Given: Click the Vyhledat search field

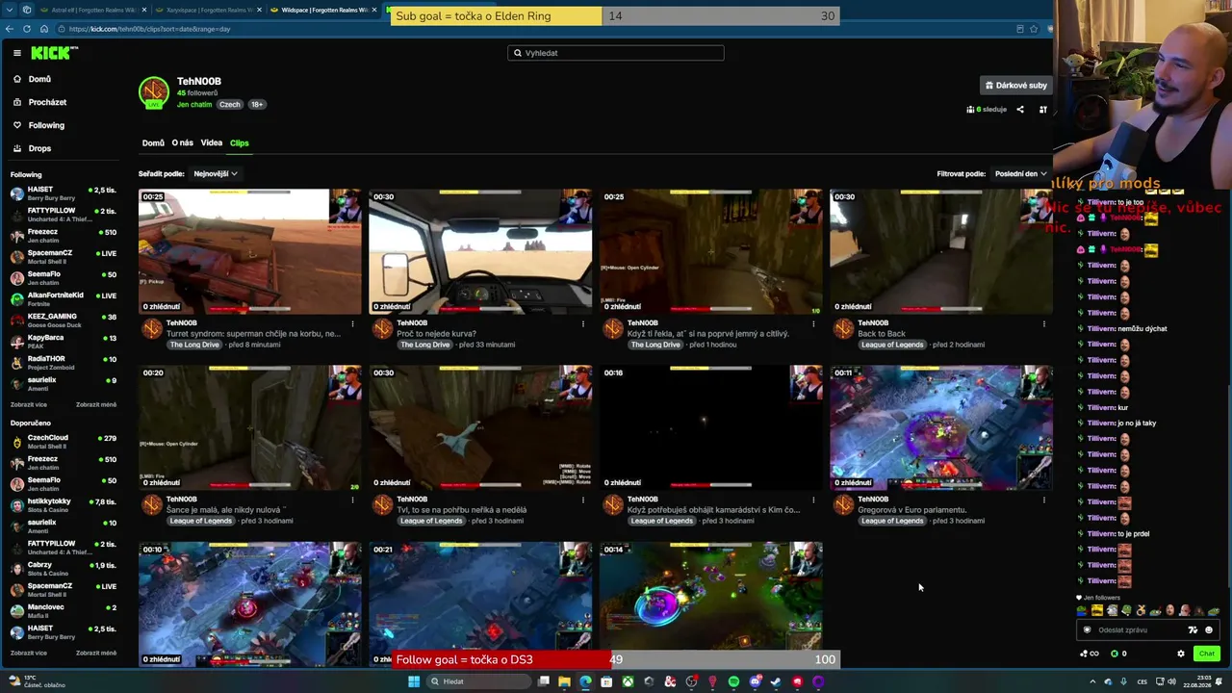Looking at the screenshot, I should coord(616,53).
